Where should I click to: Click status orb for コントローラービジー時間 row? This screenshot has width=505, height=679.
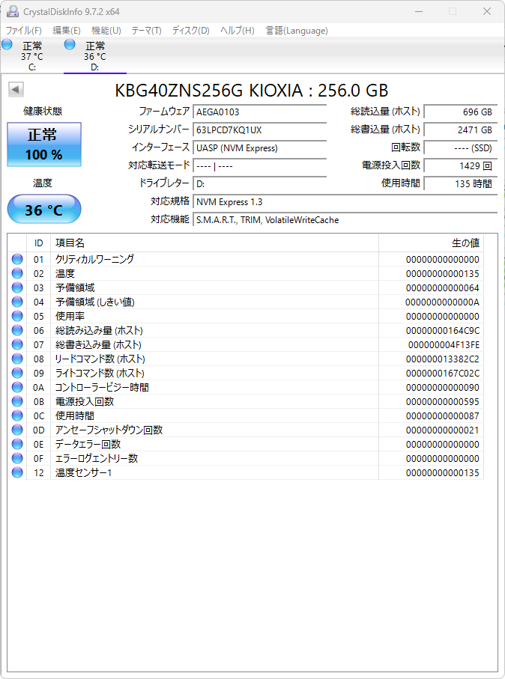point(17,387)
